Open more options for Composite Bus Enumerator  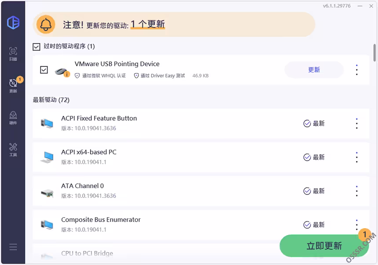coord(357,225)
